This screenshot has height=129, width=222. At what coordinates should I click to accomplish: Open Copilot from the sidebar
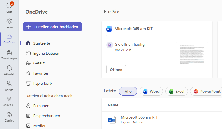pos(9,117)
